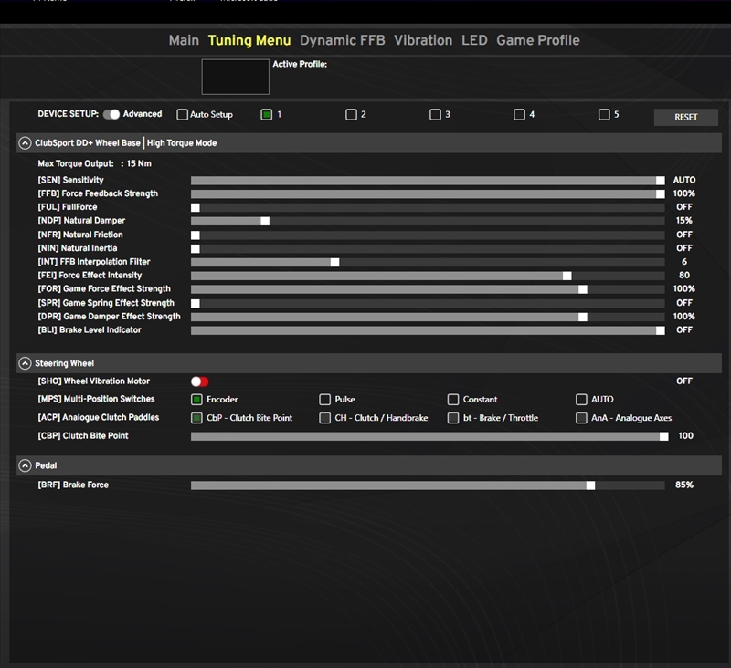This screenshot has height=668, width=731.
Task: Collapse the Pedal section
Action: tap(25, 466)
